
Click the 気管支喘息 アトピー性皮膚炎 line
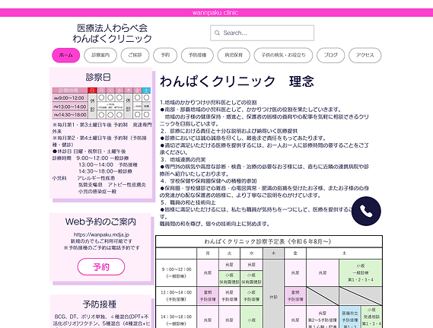pyautogui.click(x=112, y=185)
